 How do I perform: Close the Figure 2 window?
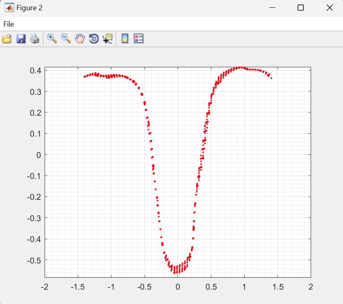[329, 8]
